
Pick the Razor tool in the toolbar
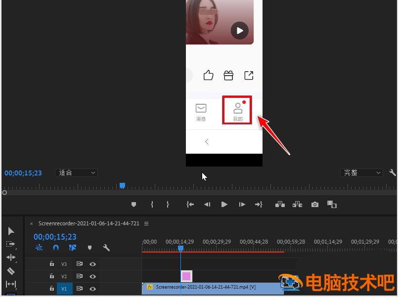click(11, 271)
